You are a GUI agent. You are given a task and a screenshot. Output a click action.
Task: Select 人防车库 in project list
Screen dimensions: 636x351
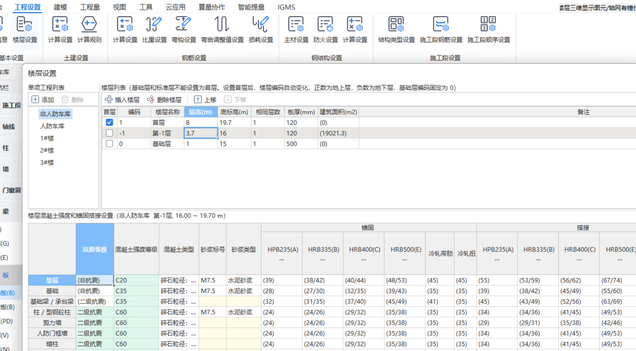click(x=52, y=126)
